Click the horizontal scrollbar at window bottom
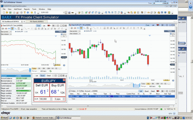The image size is (193, 120). 88,106
